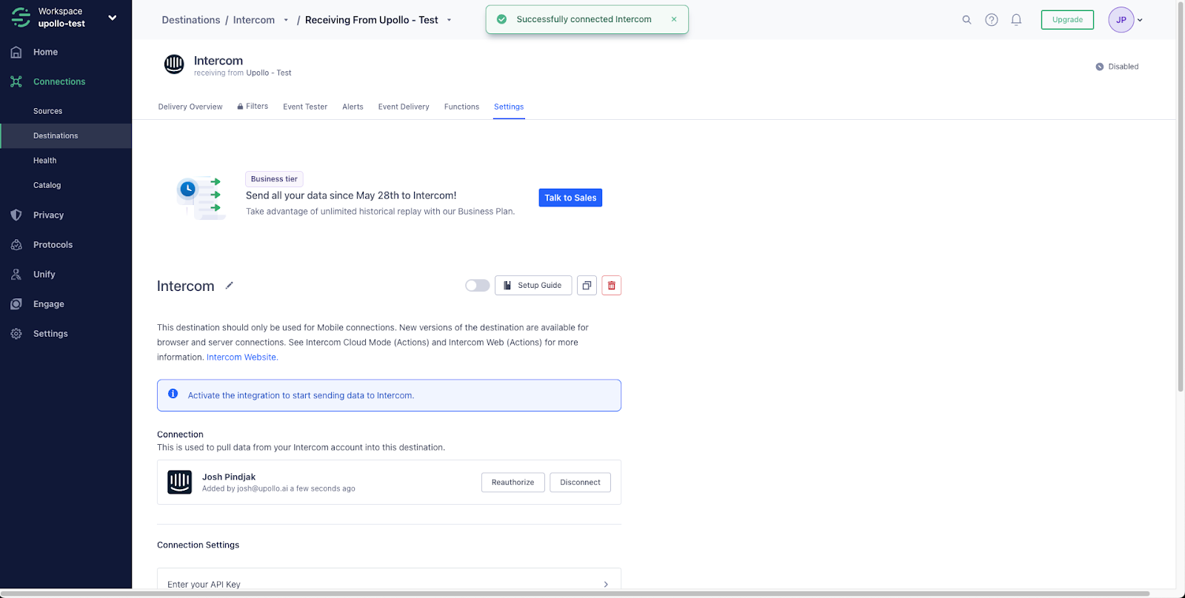Click the Upgrade button
The image size is (1185, 598).
(x=1067, y=20)
